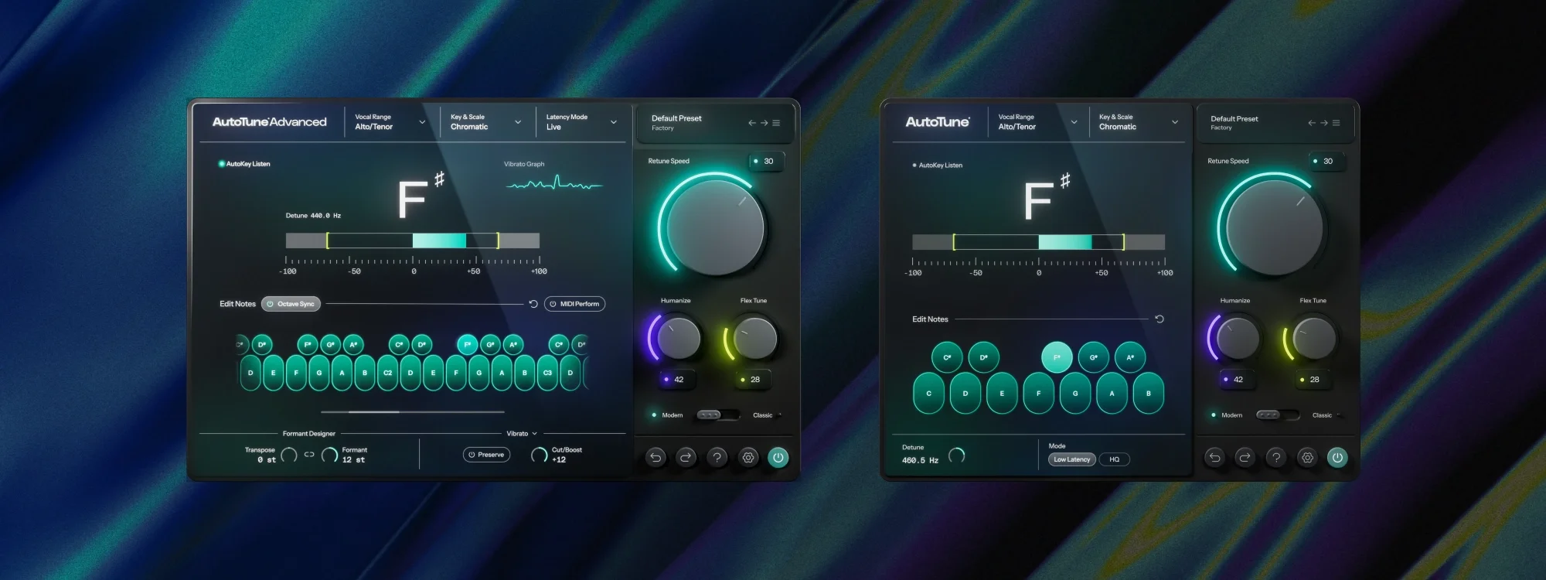Screen dimensions: 1546x580
Task: Reset Edit Notes in the basic AutoTune window
Action: click(1159, 319)
